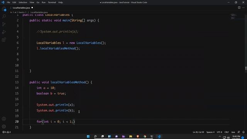This screenshot has width=247, height=139.
Task: Open the Source Control view
Action: click(x=4, y=24)
